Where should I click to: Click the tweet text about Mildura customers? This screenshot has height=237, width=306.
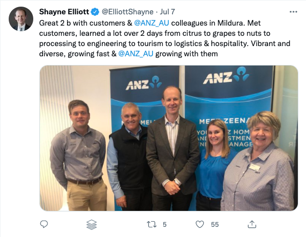coord(165,38)
